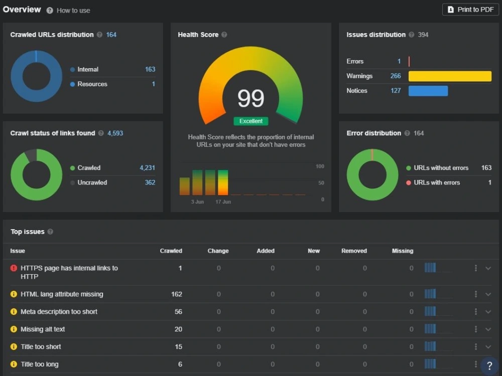
Task: Click warning icon for HTML lang attribute missing
Action: click(14, 294)
